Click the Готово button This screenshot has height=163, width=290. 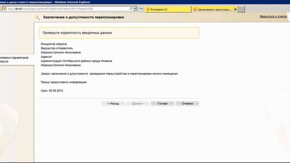(163, 104)
